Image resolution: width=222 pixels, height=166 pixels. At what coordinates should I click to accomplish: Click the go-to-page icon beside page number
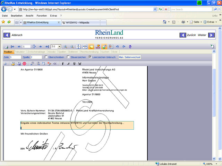[34, 46]
